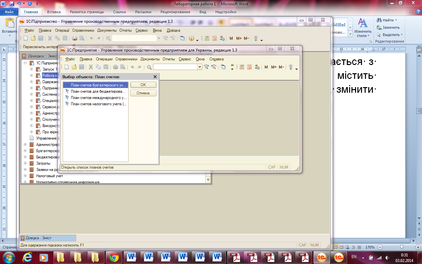Expand hidden toolbar buttons chevron in front 1C window
The image size is (422, 264).
(x=232, y=67)
